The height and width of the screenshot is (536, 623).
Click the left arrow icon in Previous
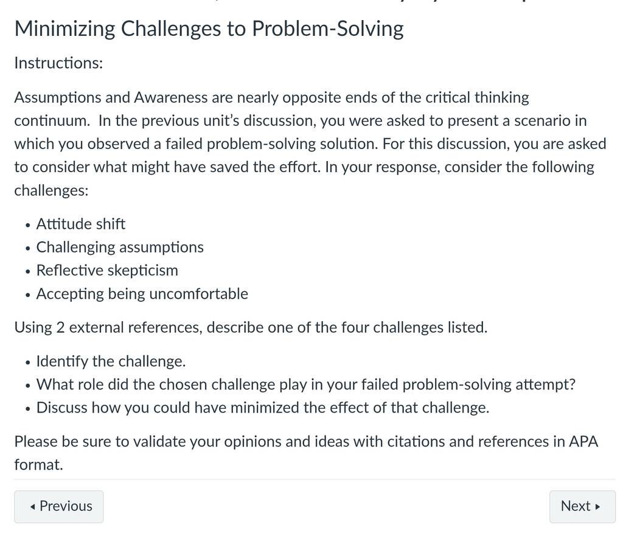tap(33, 507)
